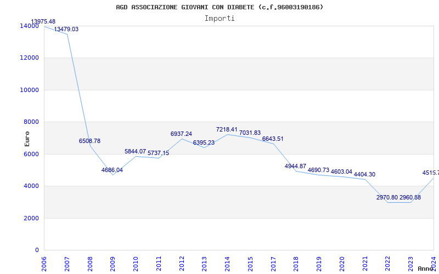Click the y-axis tick 8000
The image size is (439, 274).
31,122
